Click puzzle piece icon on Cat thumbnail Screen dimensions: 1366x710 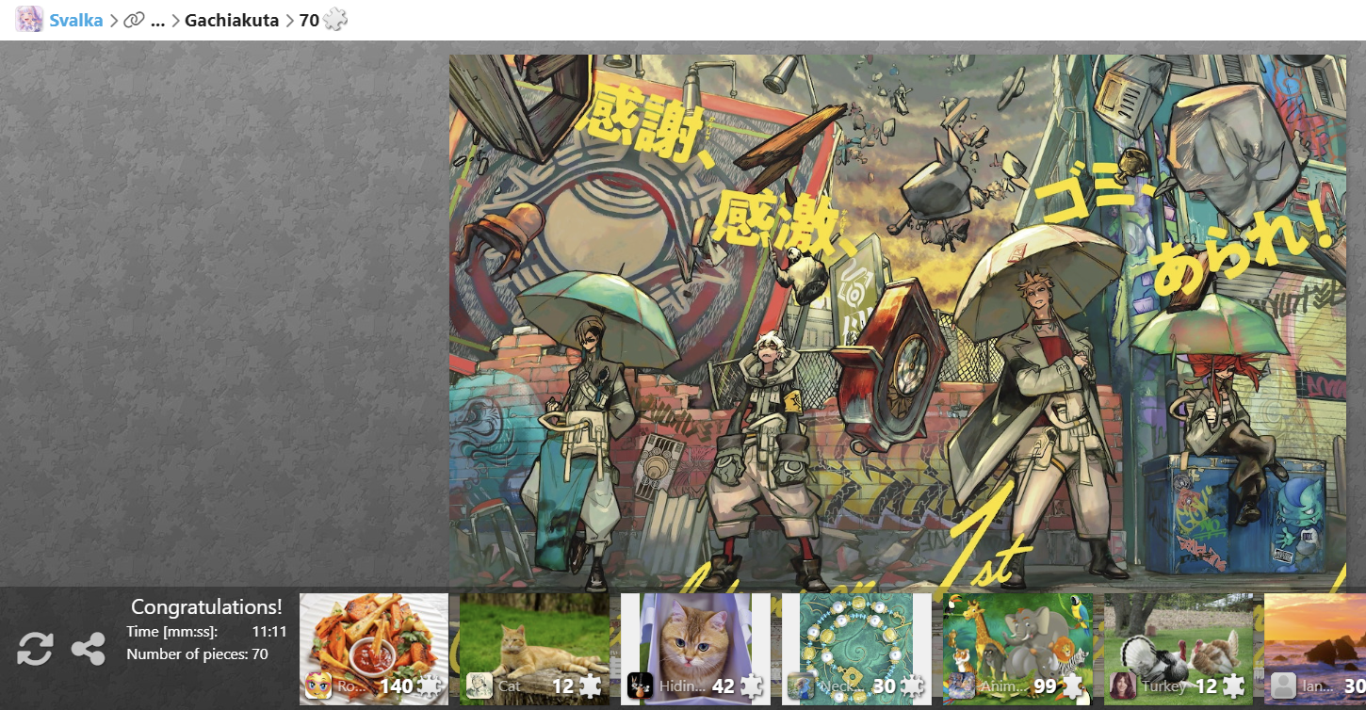click(592, 686)
